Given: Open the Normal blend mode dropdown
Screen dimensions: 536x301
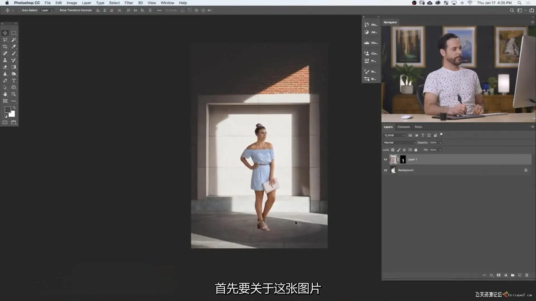Looking at the screenshot, I should point(399,142).
